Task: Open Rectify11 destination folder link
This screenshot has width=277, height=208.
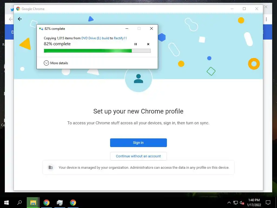Action: pos(120,38)
